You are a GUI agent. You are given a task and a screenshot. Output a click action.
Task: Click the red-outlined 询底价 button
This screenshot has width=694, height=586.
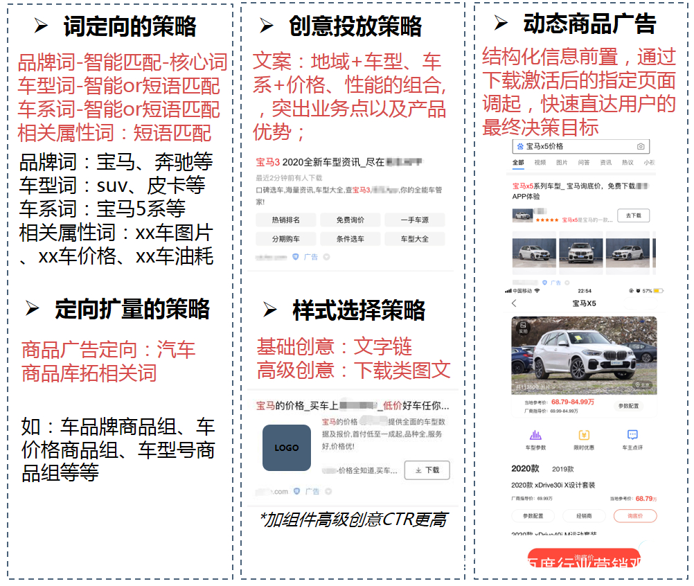point(635,516)
